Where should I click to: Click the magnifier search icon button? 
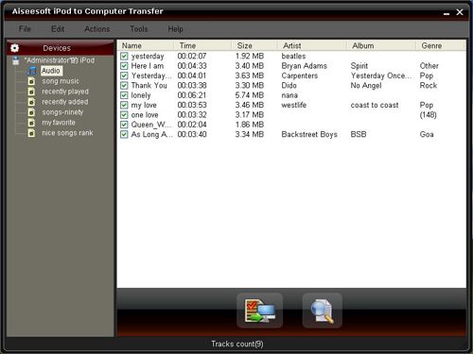click(322, 311)
